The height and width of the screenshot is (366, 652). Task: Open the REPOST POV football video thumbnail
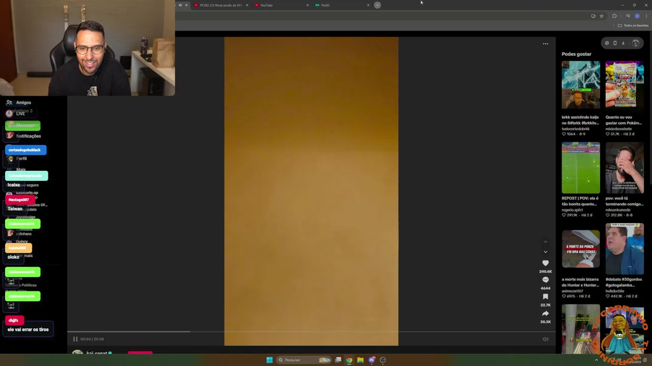click(581, 168)
